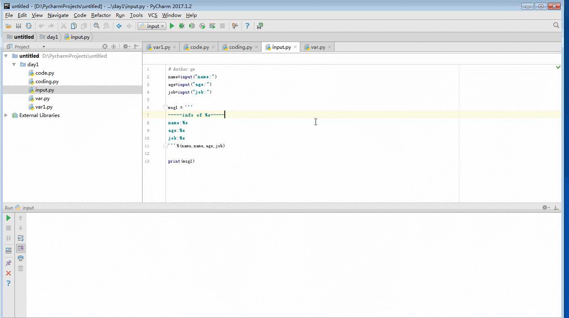Click the Profile run icon in the toolbar

202,26
